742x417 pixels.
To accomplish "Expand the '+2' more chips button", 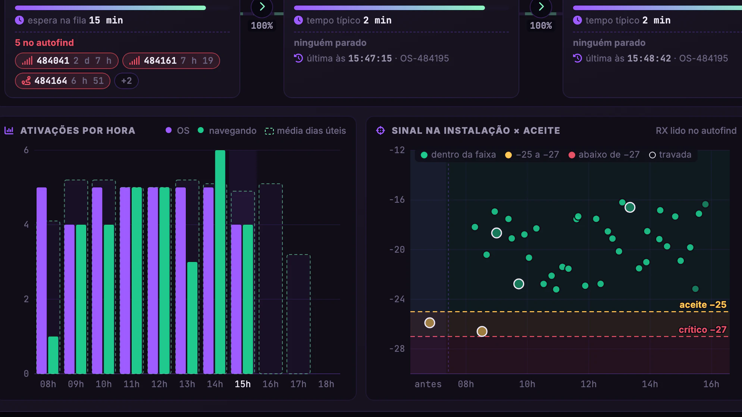I will [126, 81].
